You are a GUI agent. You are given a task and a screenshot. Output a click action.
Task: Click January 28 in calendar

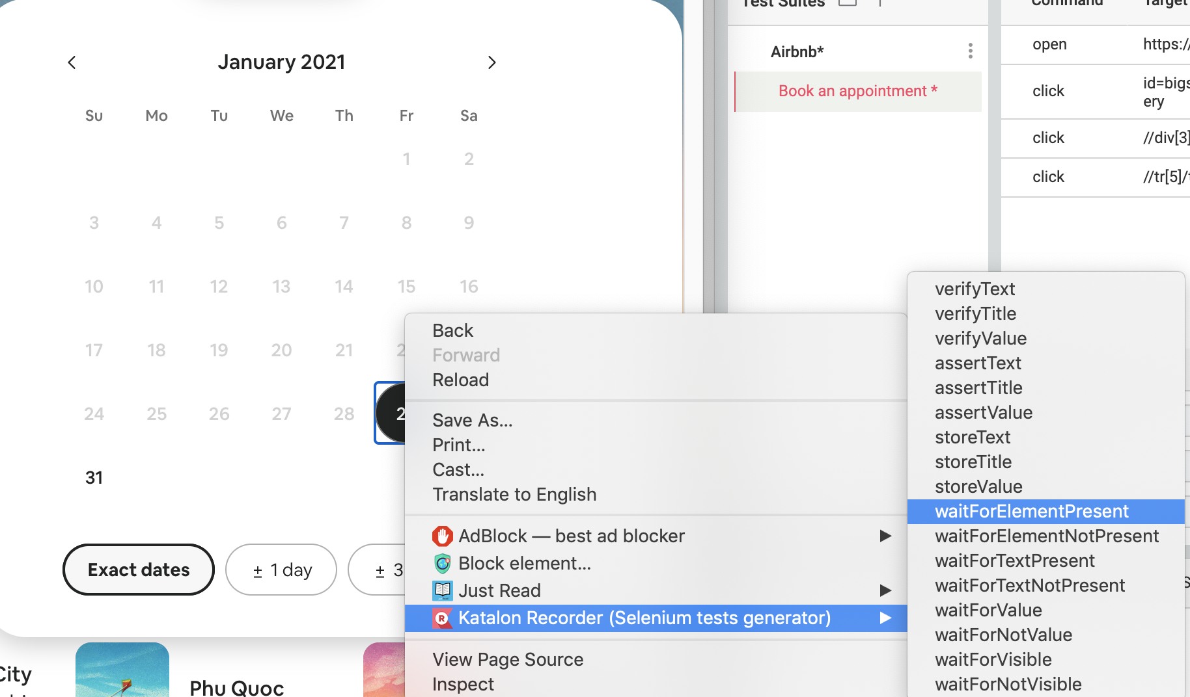tap(344, 414)
